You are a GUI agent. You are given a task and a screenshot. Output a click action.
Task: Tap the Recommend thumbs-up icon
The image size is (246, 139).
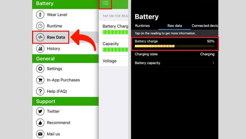pos(40,123)
